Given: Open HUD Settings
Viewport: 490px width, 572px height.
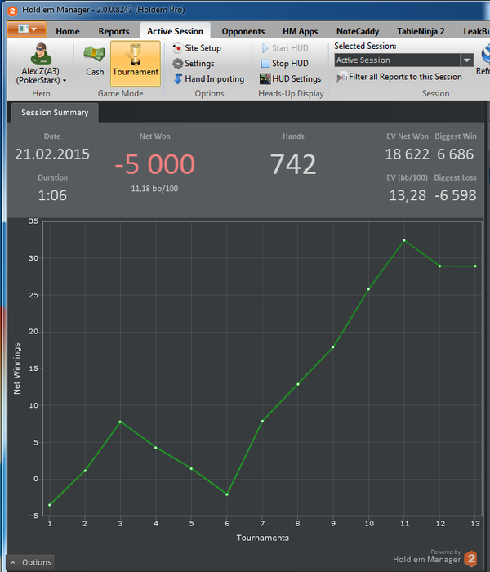Looking at the screenshot, I should [291, 78].
